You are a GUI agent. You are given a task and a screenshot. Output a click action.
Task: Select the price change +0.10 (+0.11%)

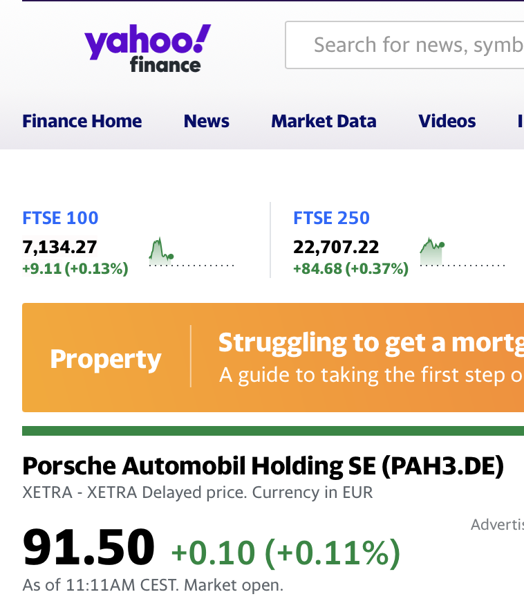pos(286,553)
